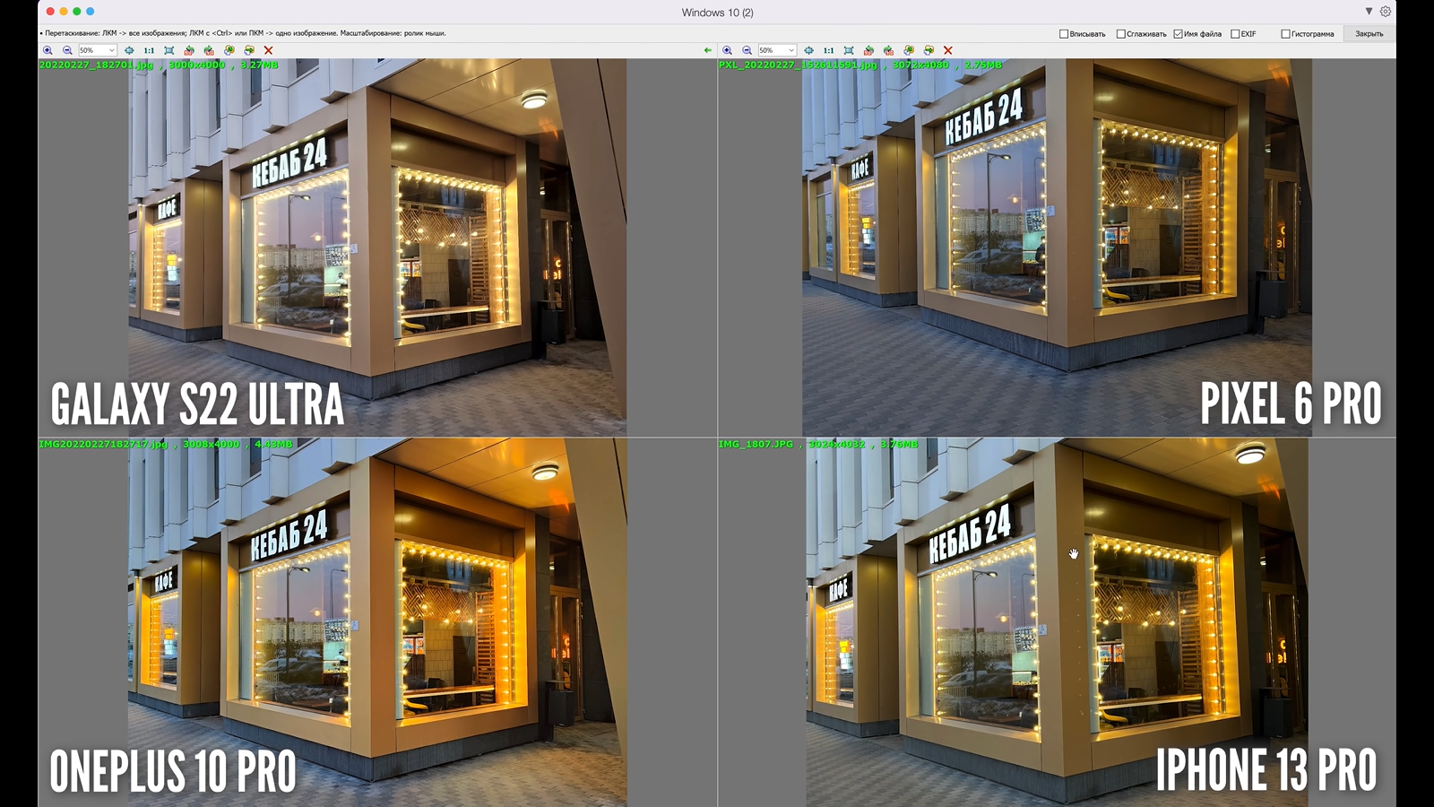Click the Galaxy S22 Ultra photo
Image resolution: width=1434 pixels, height=807 pixels.
coord(377,247)
